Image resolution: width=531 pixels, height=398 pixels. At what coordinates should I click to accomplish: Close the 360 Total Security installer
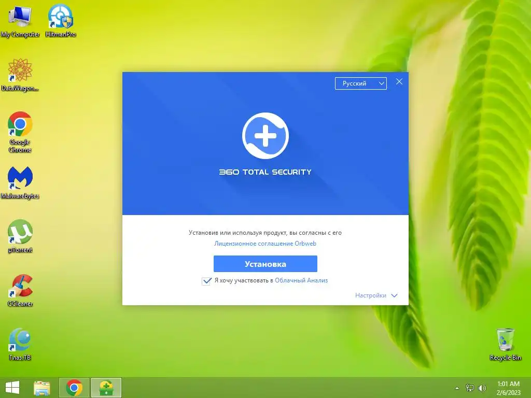[x=399, y=81]
